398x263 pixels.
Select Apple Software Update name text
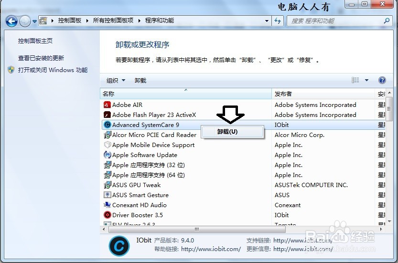[x=145, y=155]
